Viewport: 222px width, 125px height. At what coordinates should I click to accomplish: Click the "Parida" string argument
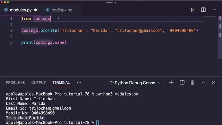point(100,31)
